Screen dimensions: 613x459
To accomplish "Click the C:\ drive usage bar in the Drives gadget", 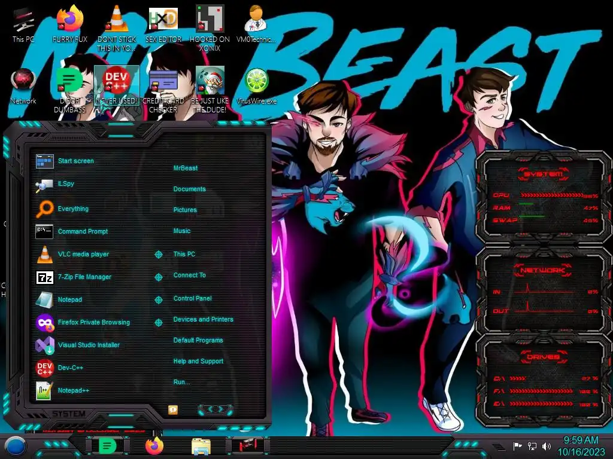I will coord(518,378).
